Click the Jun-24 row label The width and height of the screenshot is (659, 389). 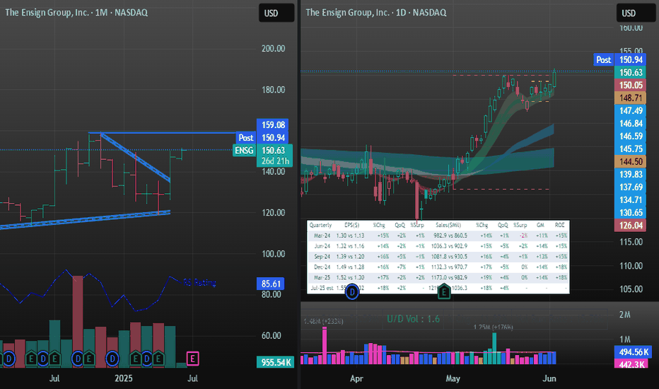click(322, 246)
